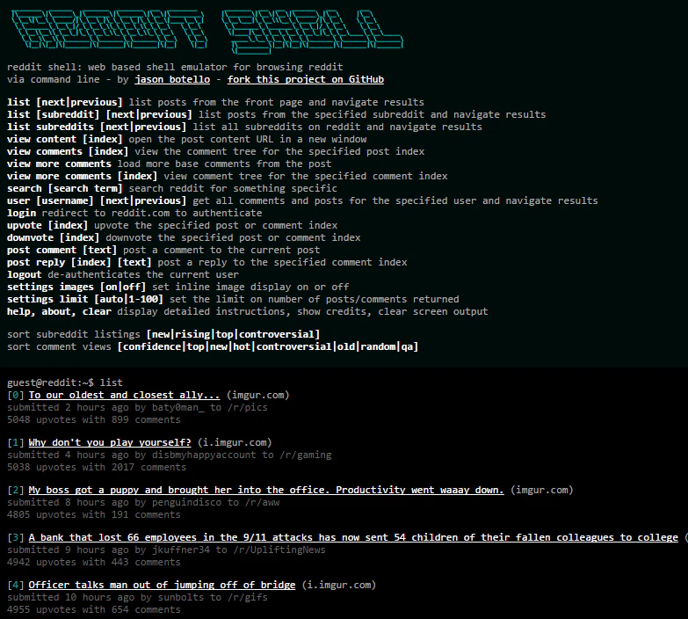688x619 pixels.
Task: Click the 'view content [index]' help command
Action: 65,139
